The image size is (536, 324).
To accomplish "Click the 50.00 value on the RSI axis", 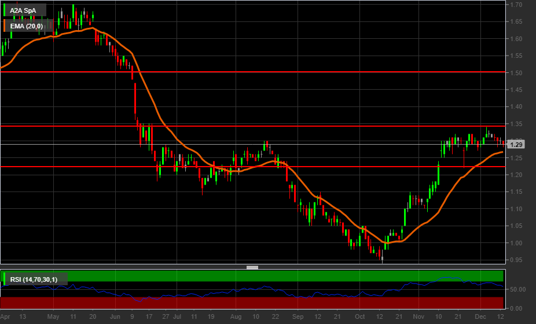I will [x=517, y=289].
